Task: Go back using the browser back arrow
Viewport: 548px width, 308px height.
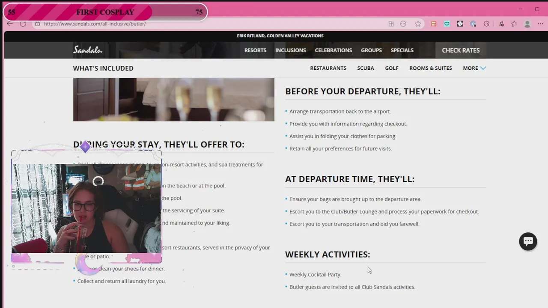Action: pos(10,24)
